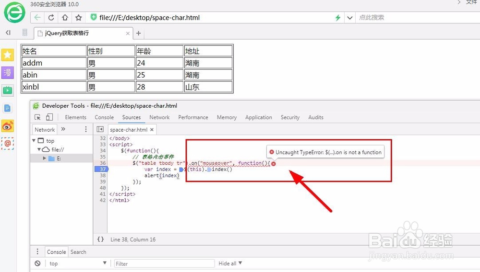This screenshot has width=480, height=272.
Task: Click line number 36 in gutter
Action: 103,163
